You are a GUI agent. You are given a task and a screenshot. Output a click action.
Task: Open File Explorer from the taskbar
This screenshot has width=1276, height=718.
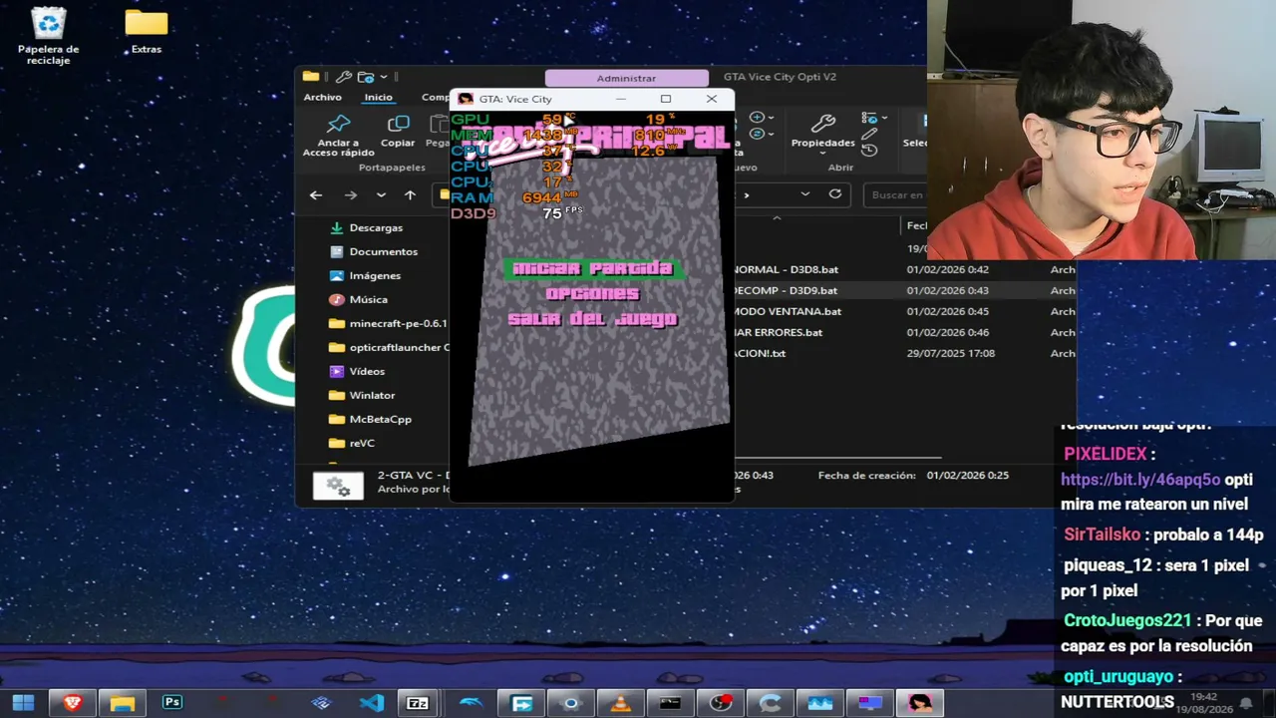[123, 703]
